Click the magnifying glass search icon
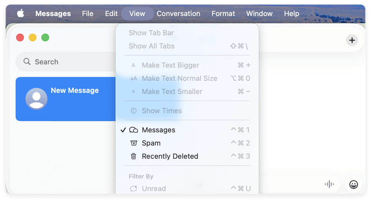Viewport: 371px width, 201px height. click(27, 62)
